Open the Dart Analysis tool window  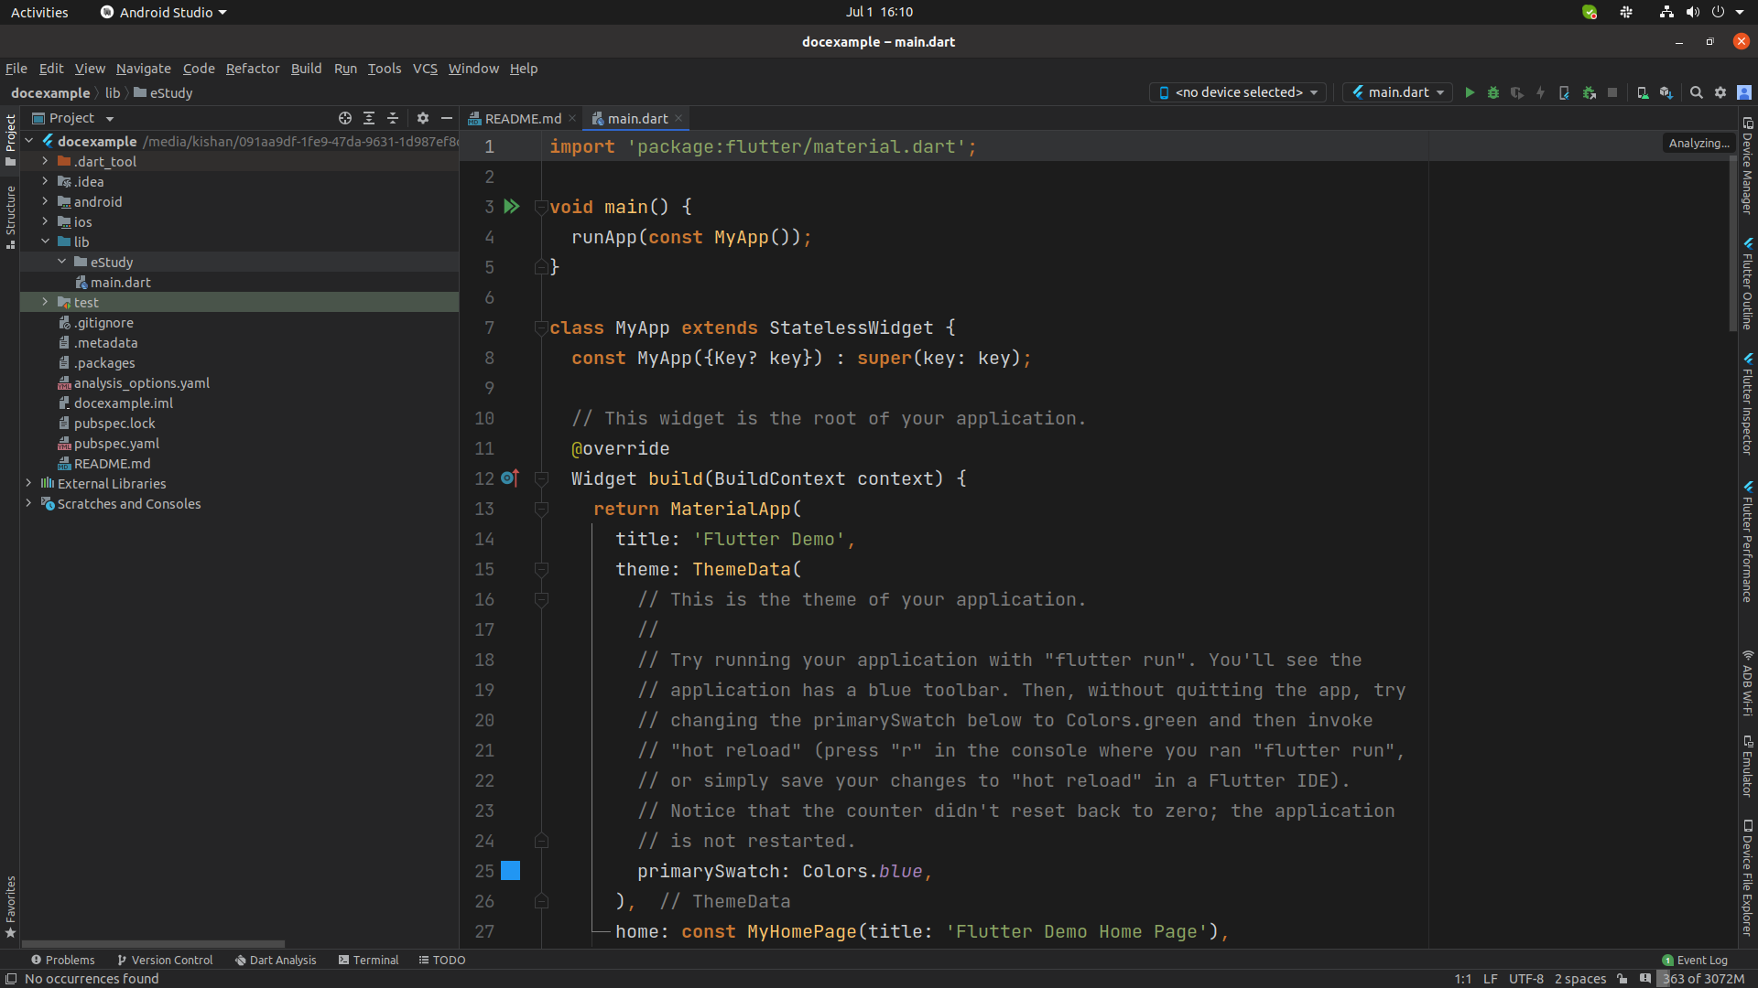[276, 960]
